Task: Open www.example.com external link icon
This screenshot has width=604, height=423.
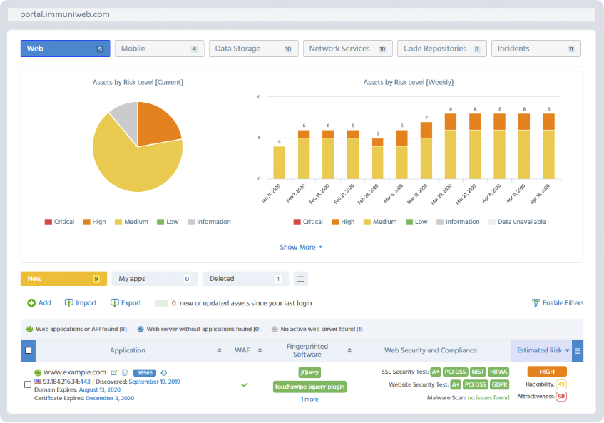Action: pyautogui.click(x=113, y=372)
